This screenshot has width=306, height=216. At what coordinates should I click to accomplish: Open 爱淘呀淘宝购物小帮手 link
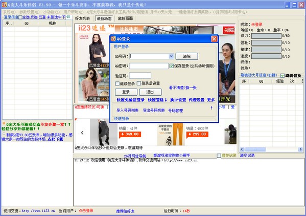[x=172, y=156]
